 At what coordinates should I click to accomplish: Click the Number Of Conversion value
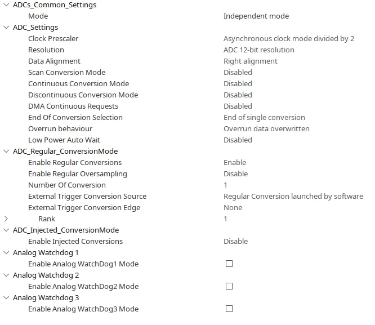[225, 185]
